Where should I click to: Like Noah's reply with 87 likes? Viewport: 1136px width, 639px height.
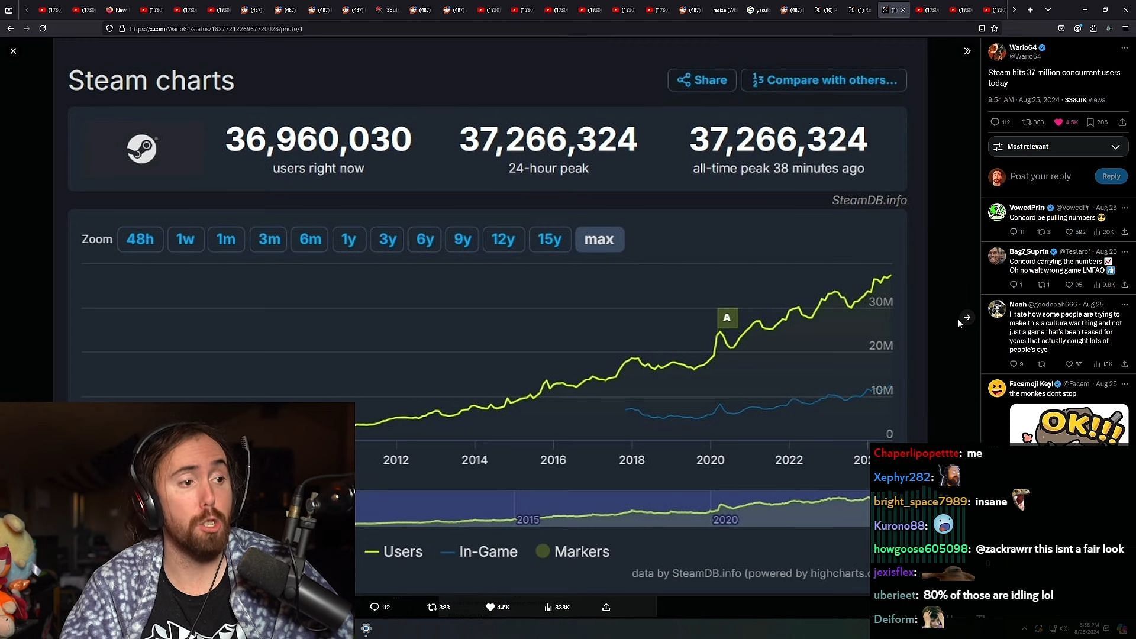click(x=1069, y=364)
